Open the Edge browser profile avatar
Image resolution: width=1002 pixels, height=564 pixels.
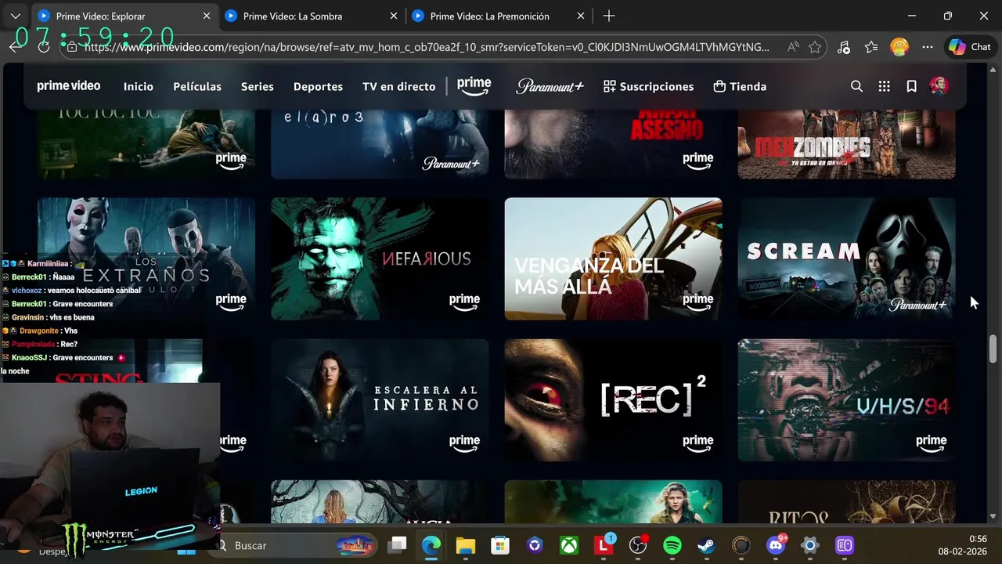pyautogui.click(x=899, y=47)
